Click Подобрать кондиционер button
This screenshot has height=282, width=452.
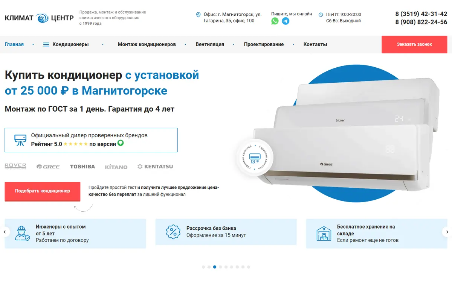tap(43, 191)
